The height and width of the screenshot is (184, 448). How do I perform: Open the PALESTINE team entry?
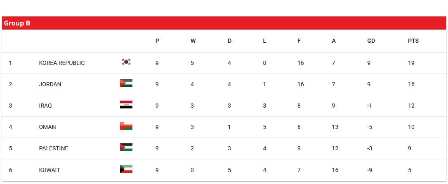coord(54,148)
